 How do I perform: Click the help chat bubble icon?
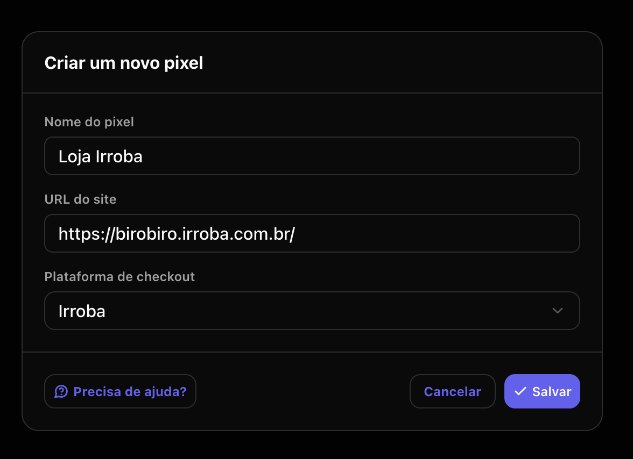click(61, 391)
